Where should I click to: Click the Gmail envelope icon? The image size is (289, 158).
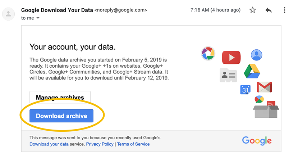pos(264,87)
